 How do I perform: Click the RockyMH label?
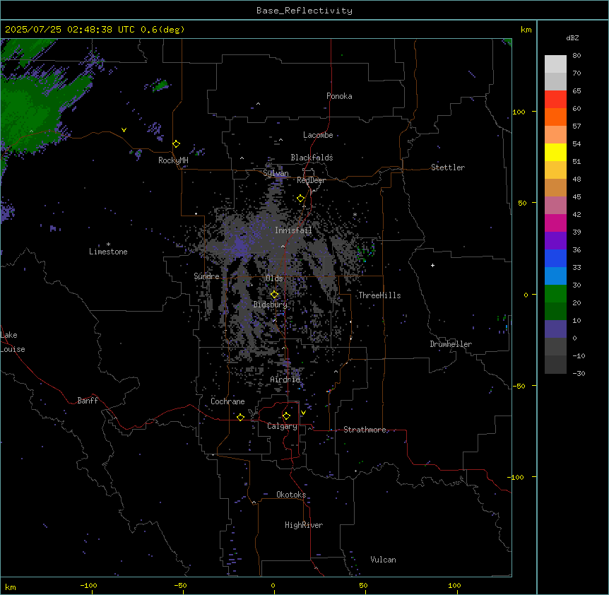pos(173,160)
